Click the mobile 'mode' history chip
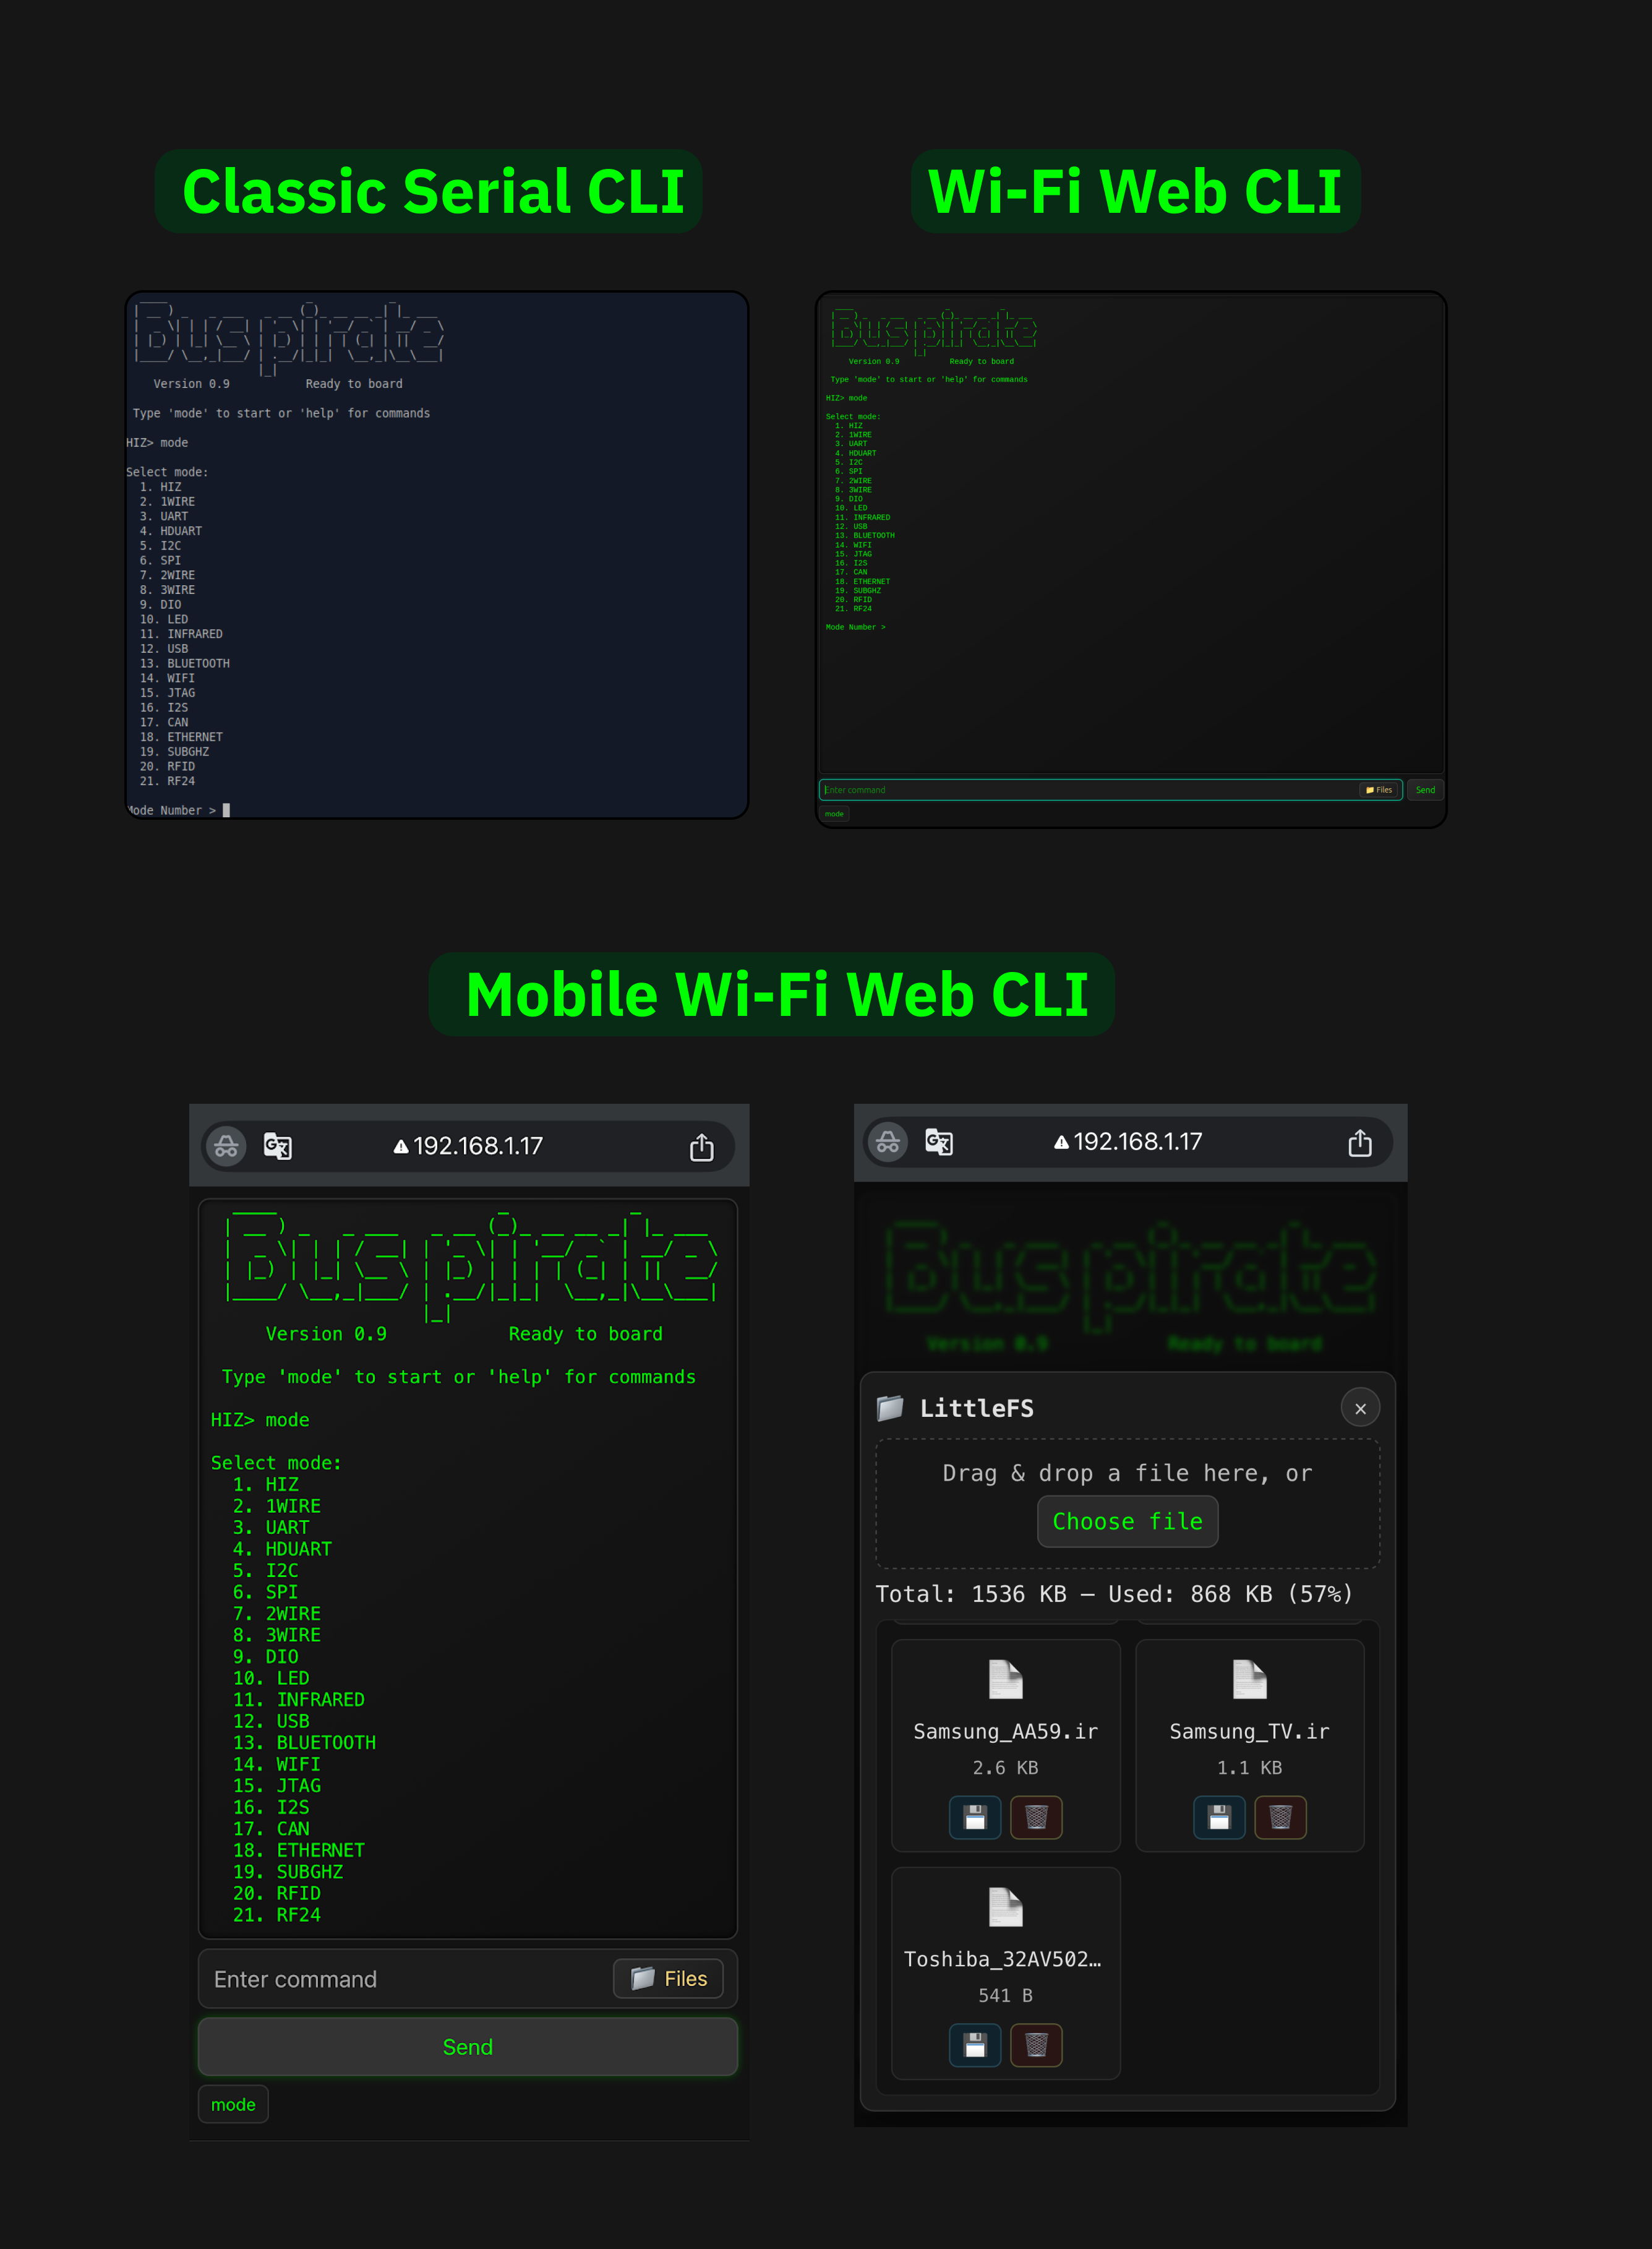 (233, 2105)
